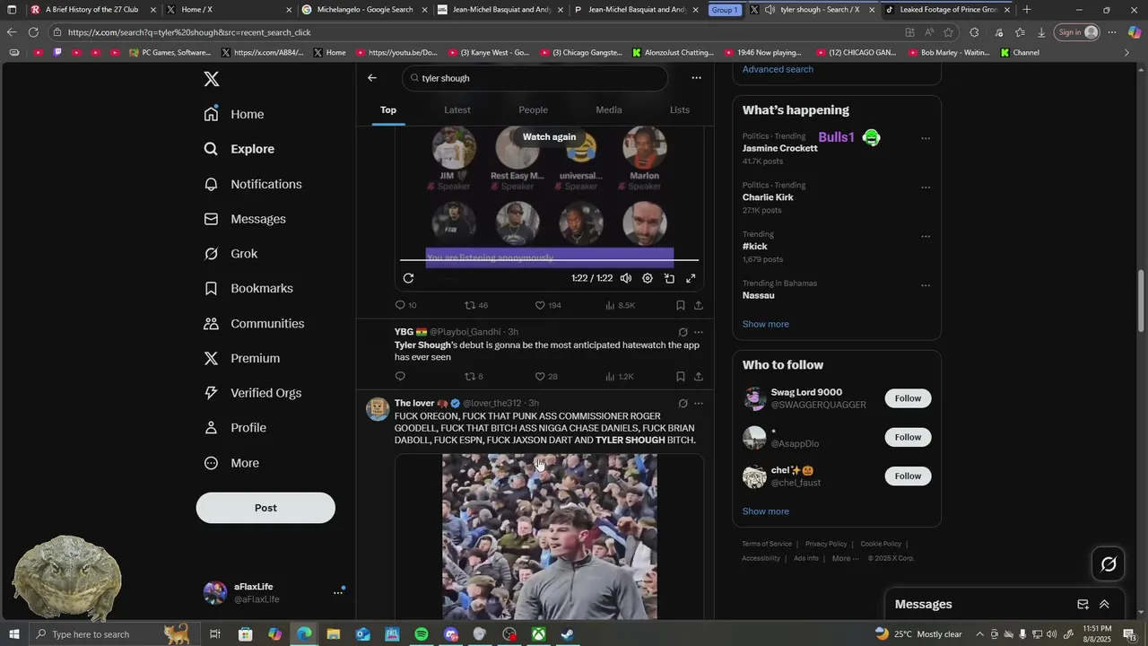Open the stadium crowd video thumbnail
Image resolution: width=1148 pixels, height=646 pixels.
click(x=549, y=537)
